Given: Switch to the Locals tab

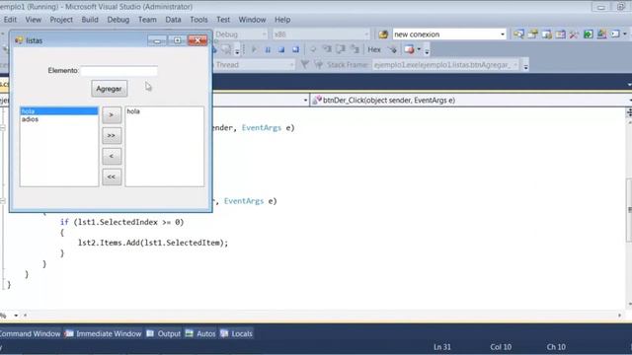Looking at the screenshot, I should 237,333.
